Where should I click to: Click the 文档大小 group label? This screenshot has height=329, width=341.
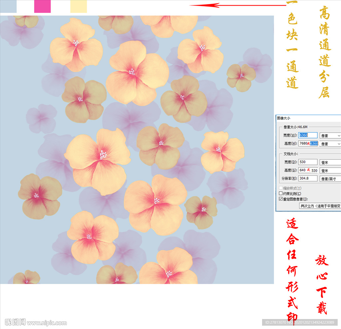(x=291, y=154)
